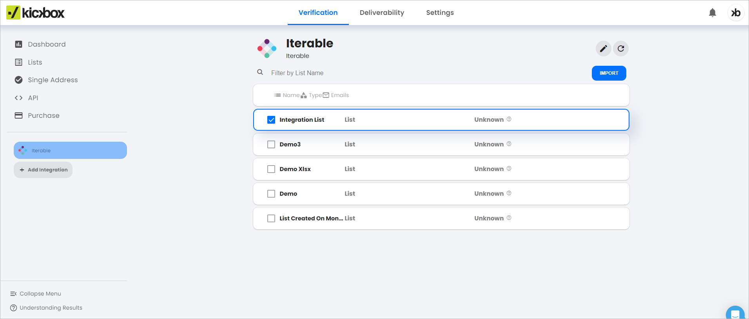This screenshot has height=319, width=749.
Task: Click help icon next to Integration List Unknown
Action: point(509,119)
